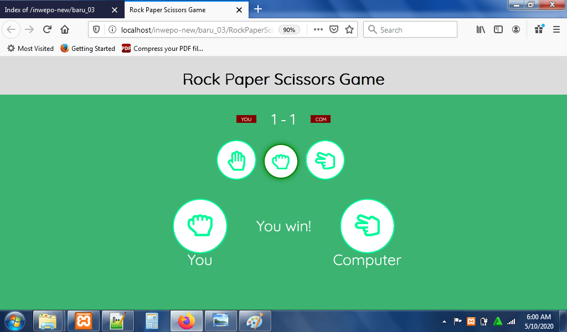The image size is (567, 332).
Task: Choose the paper hand option
Action: pos(236,160)
